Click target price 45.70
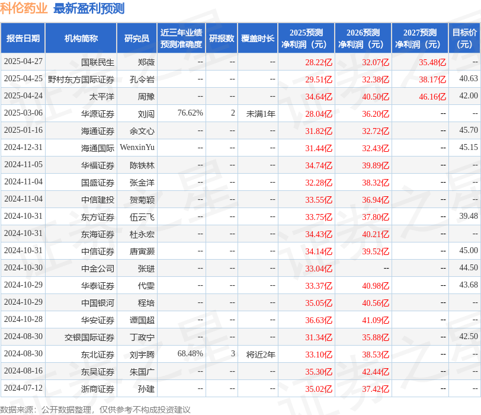This screenshot has width=481, height=415. pyautogui.click(x=469, y=130)
